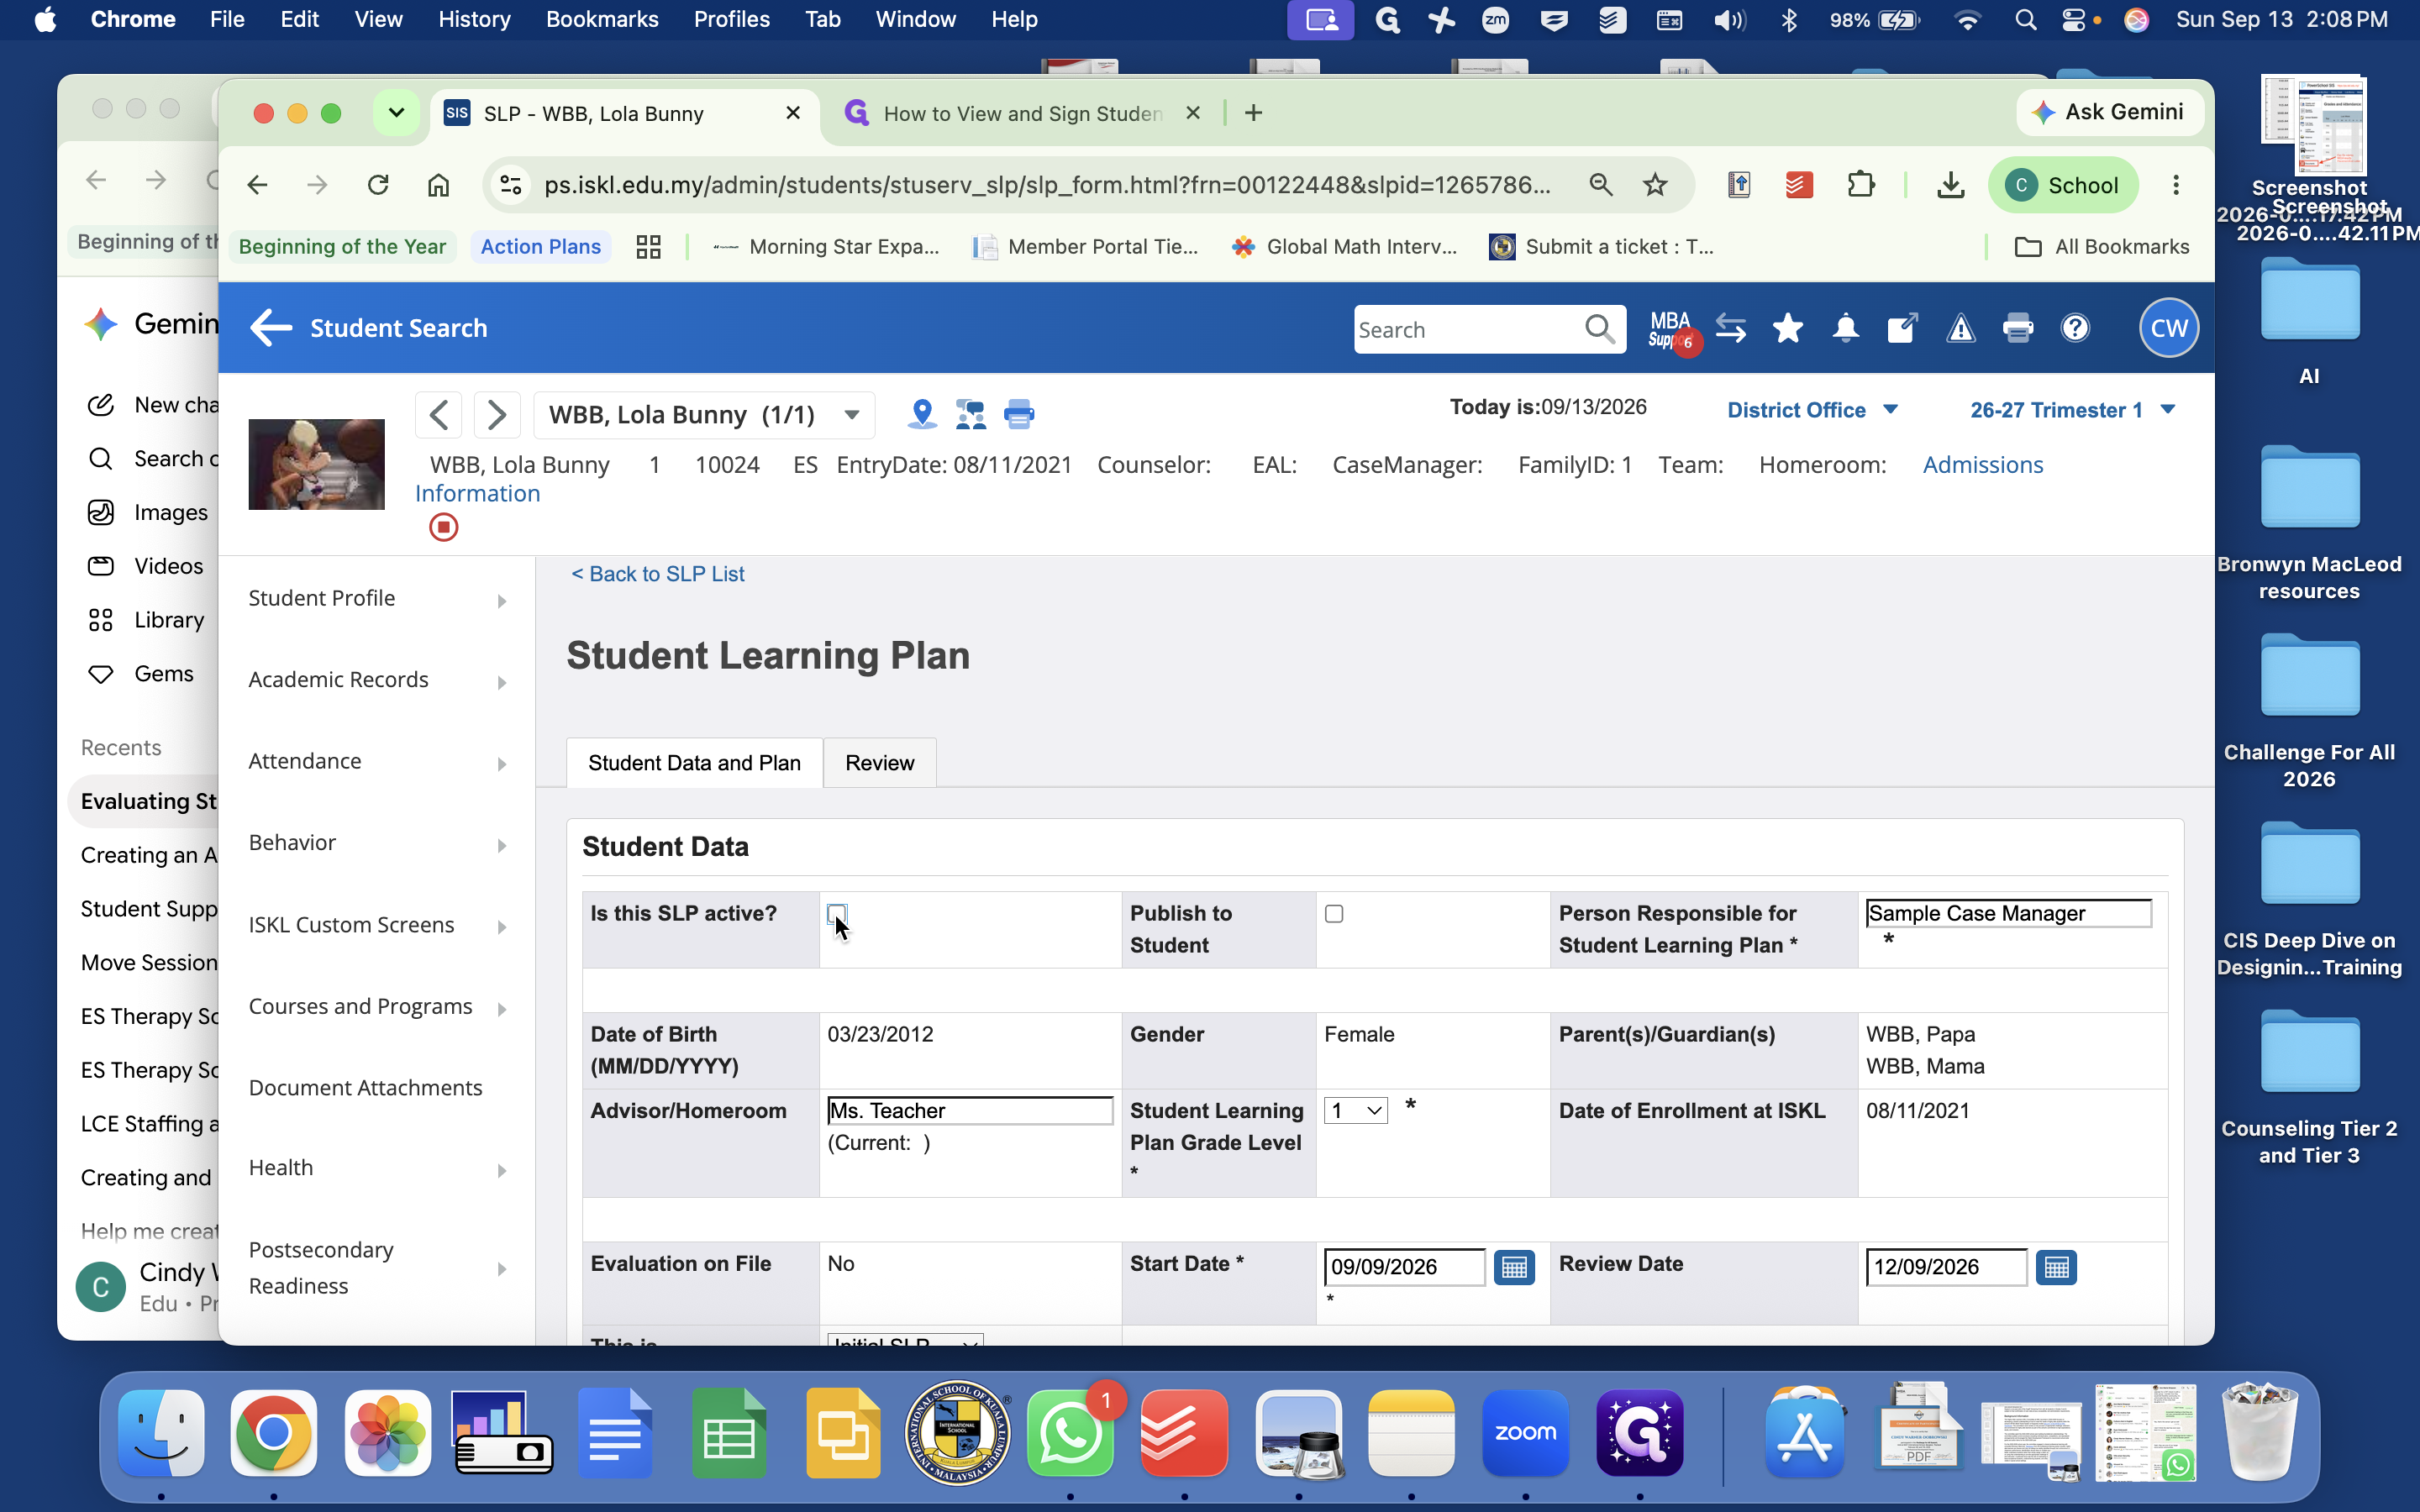
Task: Click the PowerSchool Search field
Action: pos(1468,330)
